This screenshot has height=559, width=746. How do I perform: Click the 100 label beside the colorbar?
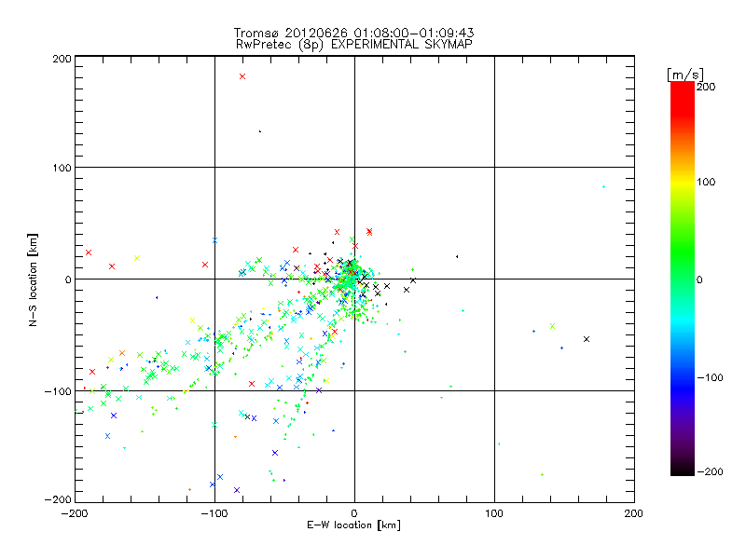[x=706, y=182]
